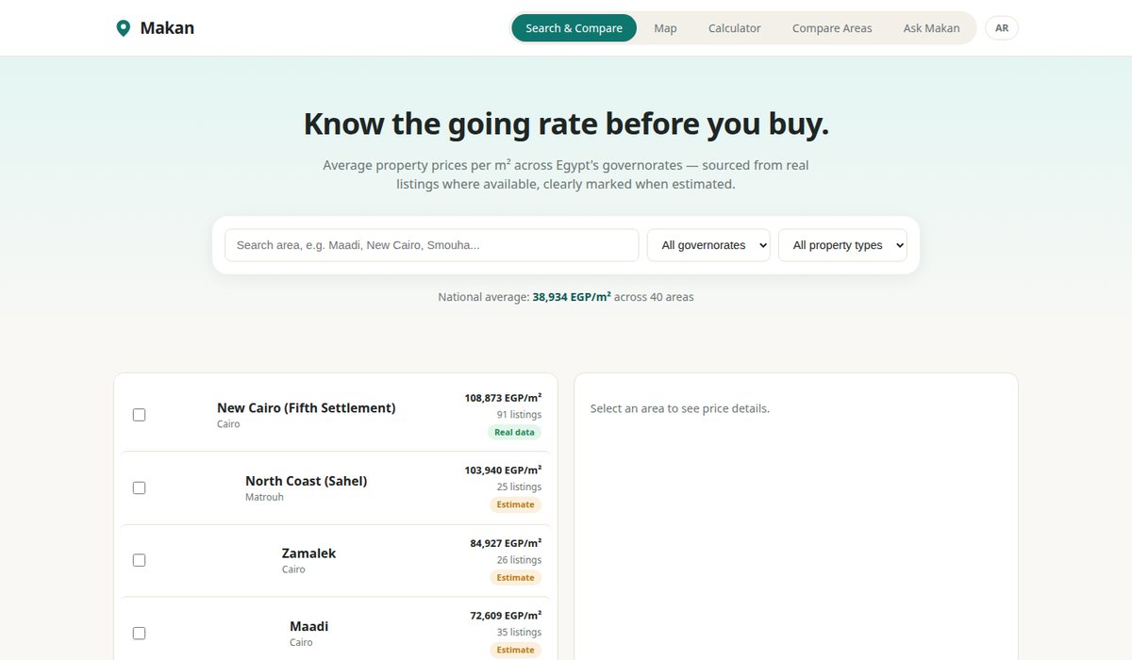1132x660 pixels.
Task: Click the Estimate badge on Maadi row
Action: [516, 650]
